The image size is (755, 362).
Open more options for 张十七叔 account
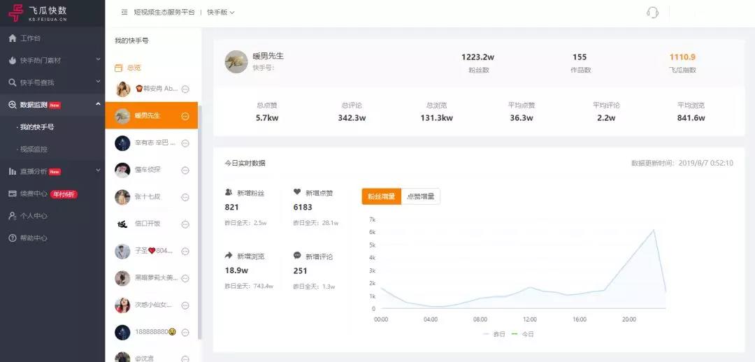click(x=185, y=197)
